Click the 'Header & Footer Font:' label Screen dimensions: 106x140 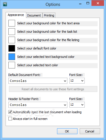(23, 99)
